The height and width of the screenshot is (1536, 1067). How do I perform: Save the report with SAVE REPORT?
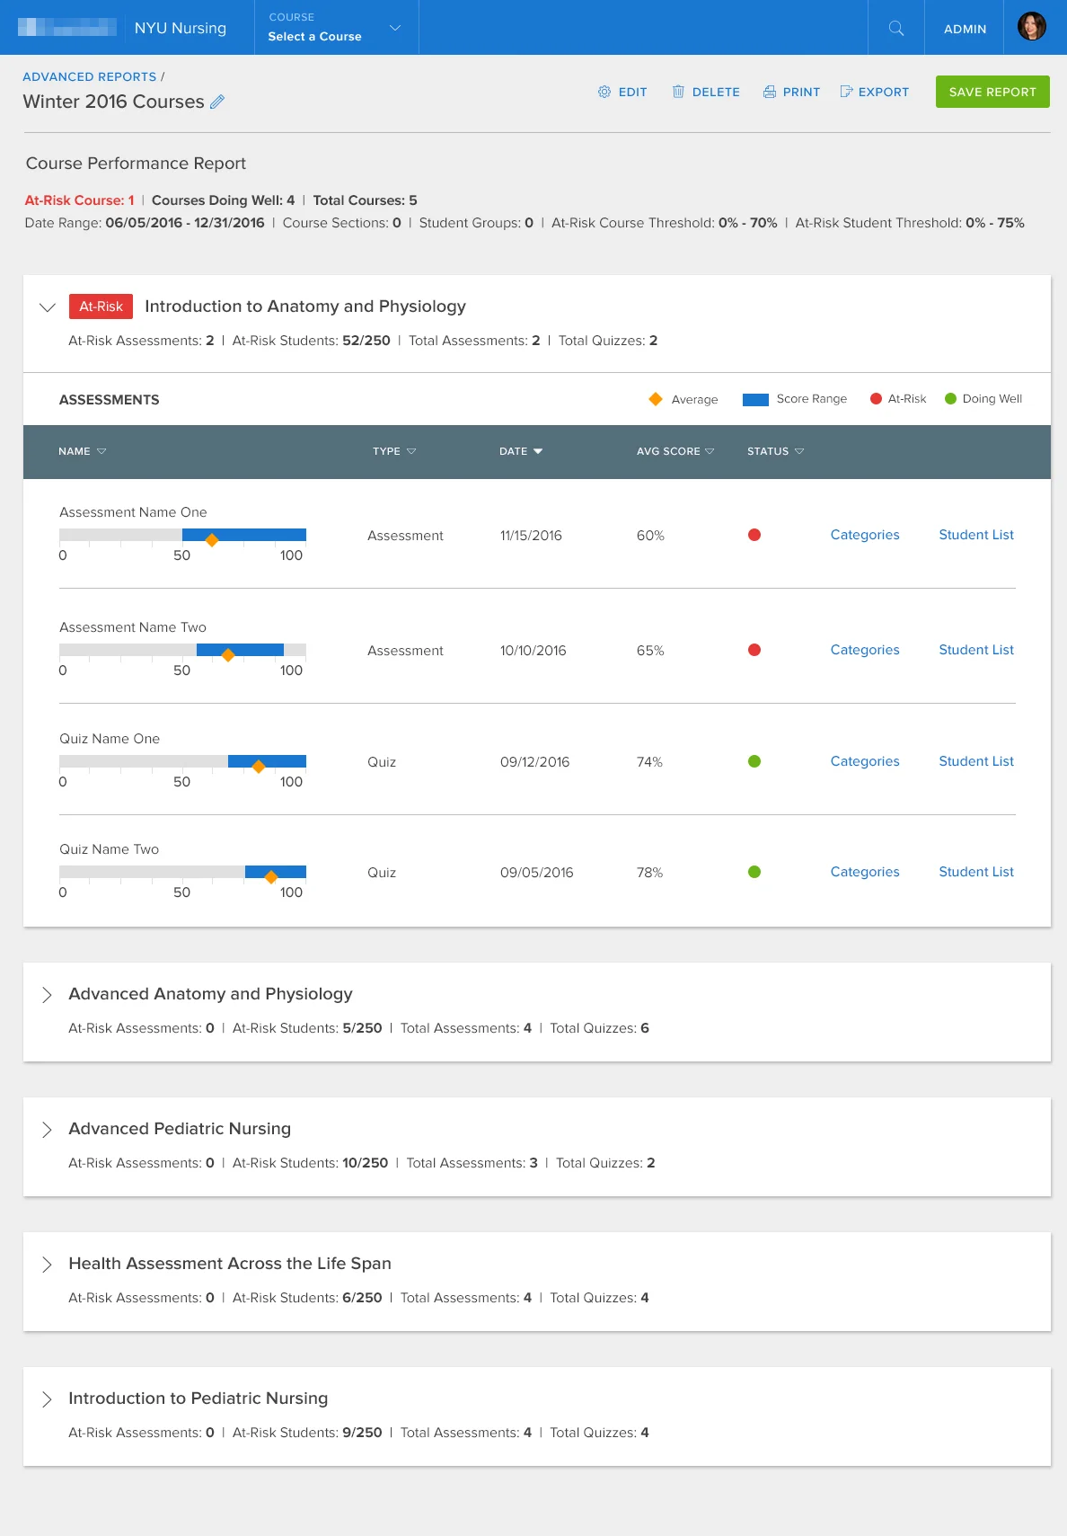[992, 92]
